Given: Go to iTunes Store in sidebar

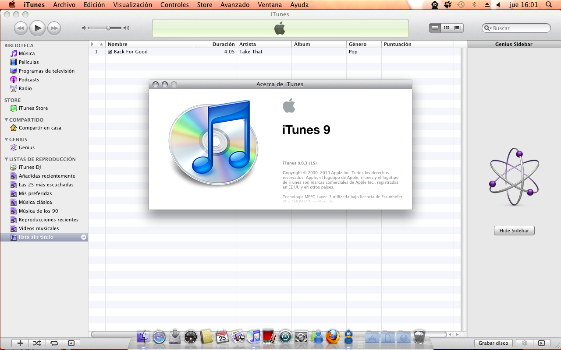Looking at the screenshot, I should point(44,108).
